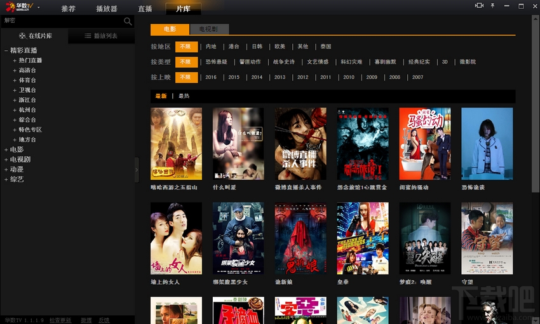Filter type by 警匪动作
Screen dimensions: 540x324
[x=250, y=62]
